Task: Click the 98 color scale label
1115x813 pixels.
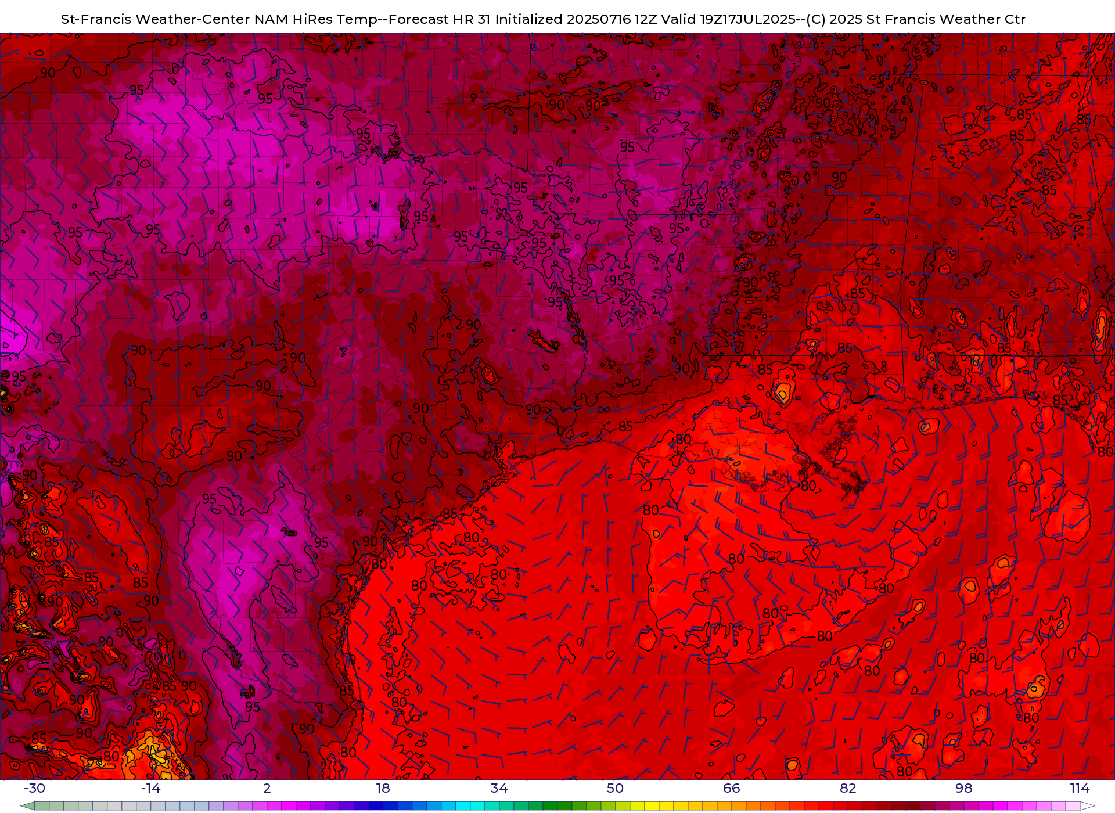Action: 964,788
